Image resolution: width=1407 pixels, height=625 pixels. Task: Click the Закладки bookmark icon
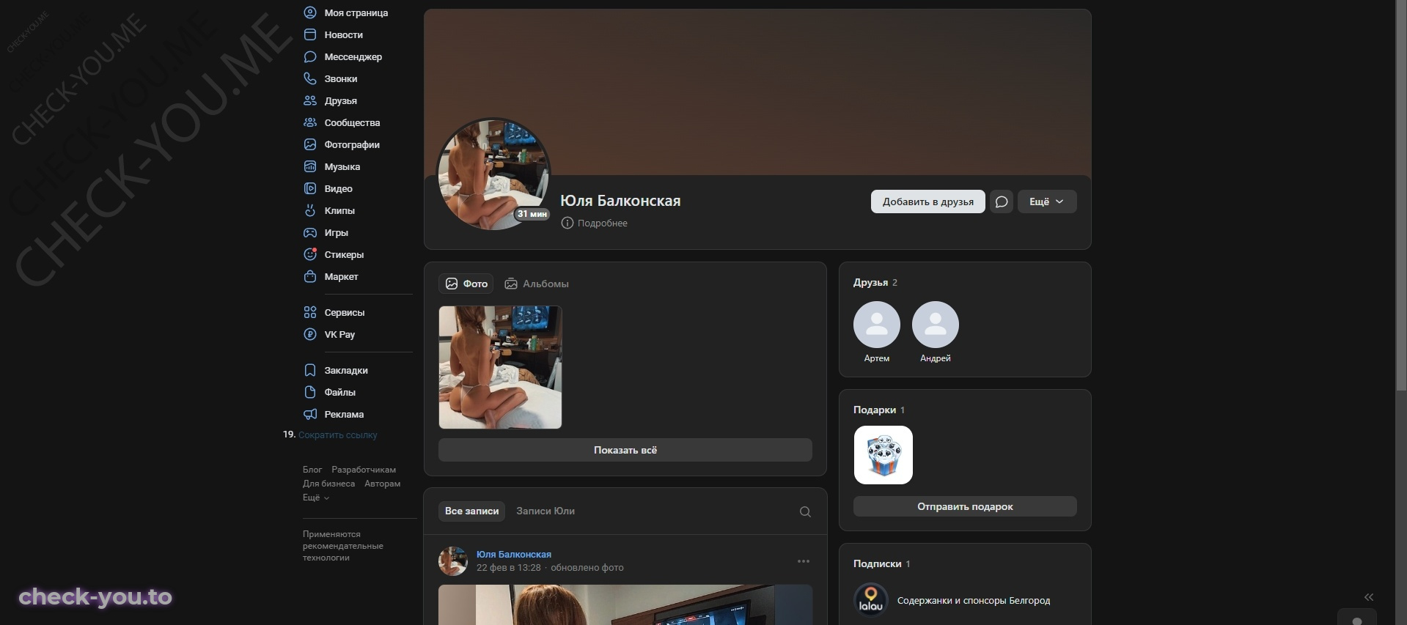(310, 370)
